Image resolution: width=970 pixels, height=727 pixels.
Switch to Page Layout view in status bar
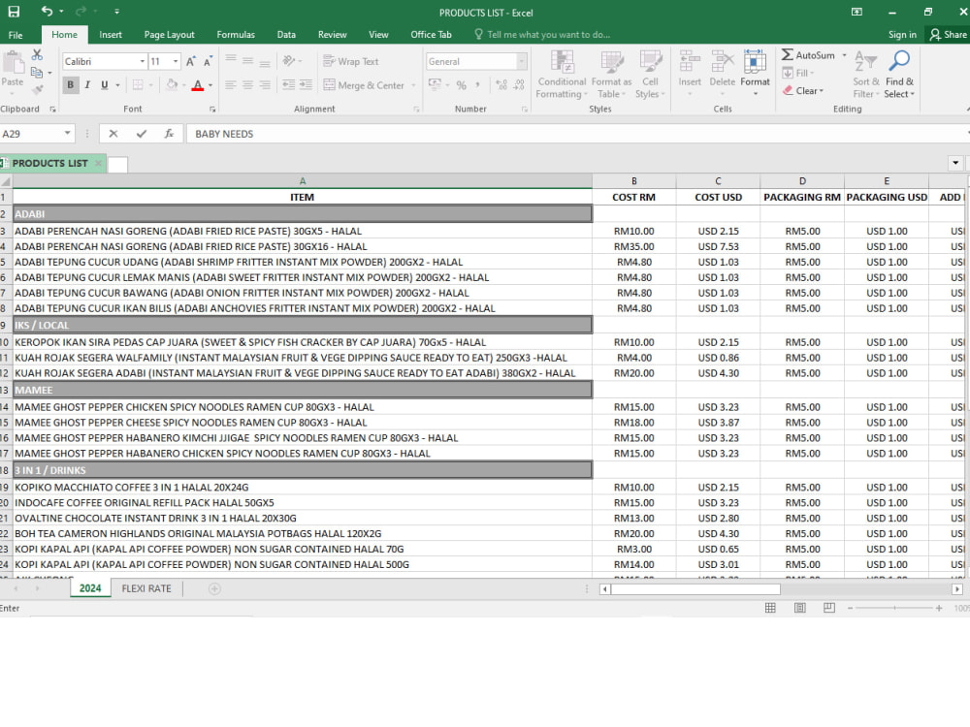800,608
